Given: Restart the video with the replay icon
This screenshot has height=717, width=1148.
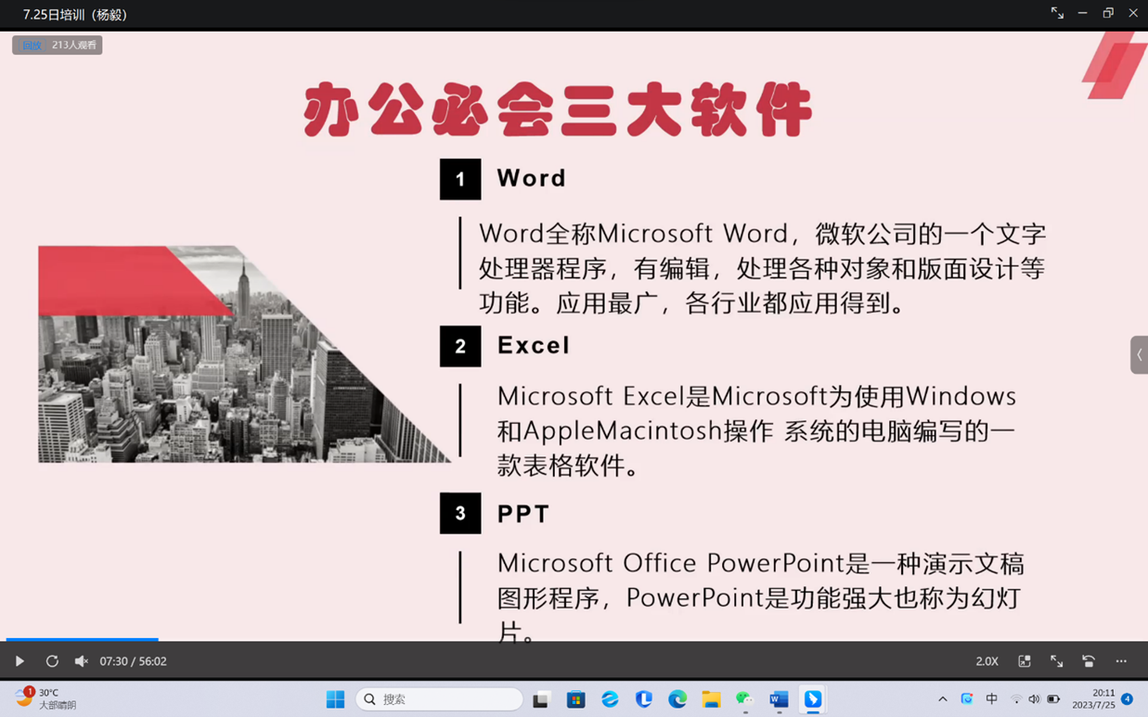Looking at the screenshot, I should (x=52, y=661).
